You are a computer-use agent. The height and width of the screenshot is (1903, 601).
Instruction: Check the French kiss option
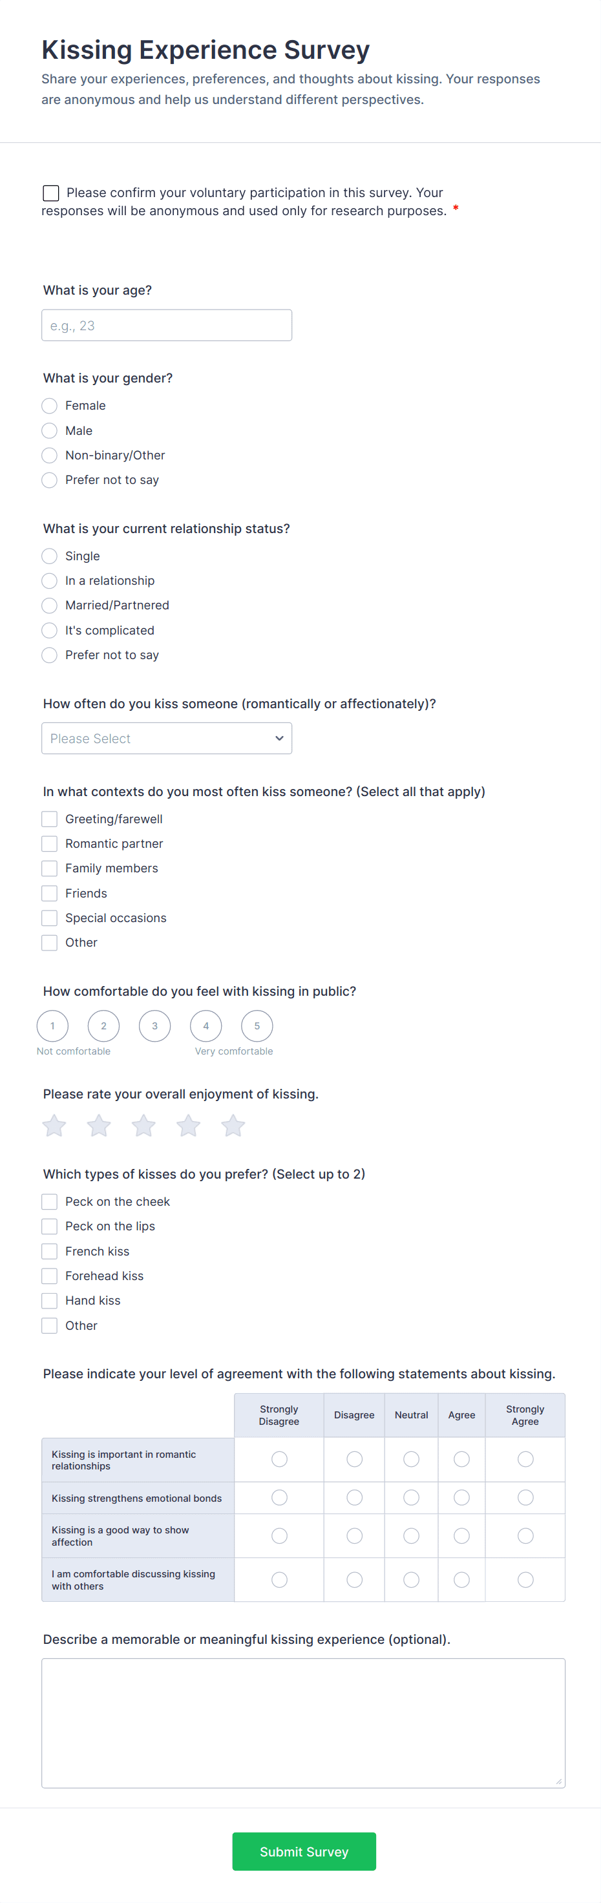pyautogui.click(x=50, y=1251)
